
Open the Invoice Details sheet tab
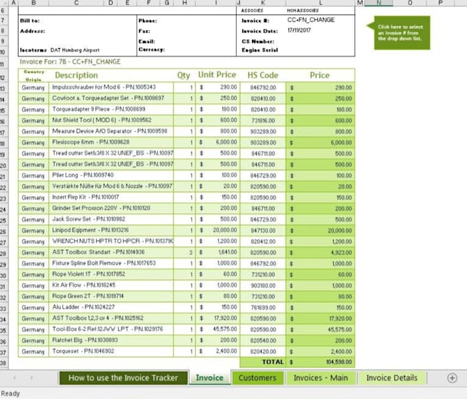pyautogui.click(x=391, y=378)
